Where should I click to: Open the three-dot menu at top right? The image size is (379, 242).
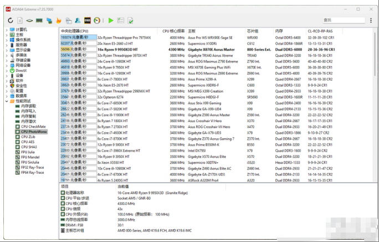coord(371,21)
